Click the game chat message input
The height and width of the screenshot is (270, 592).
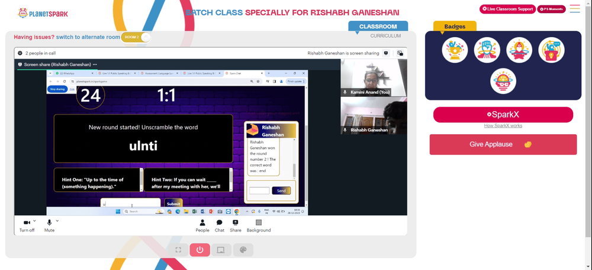[259, 191]
